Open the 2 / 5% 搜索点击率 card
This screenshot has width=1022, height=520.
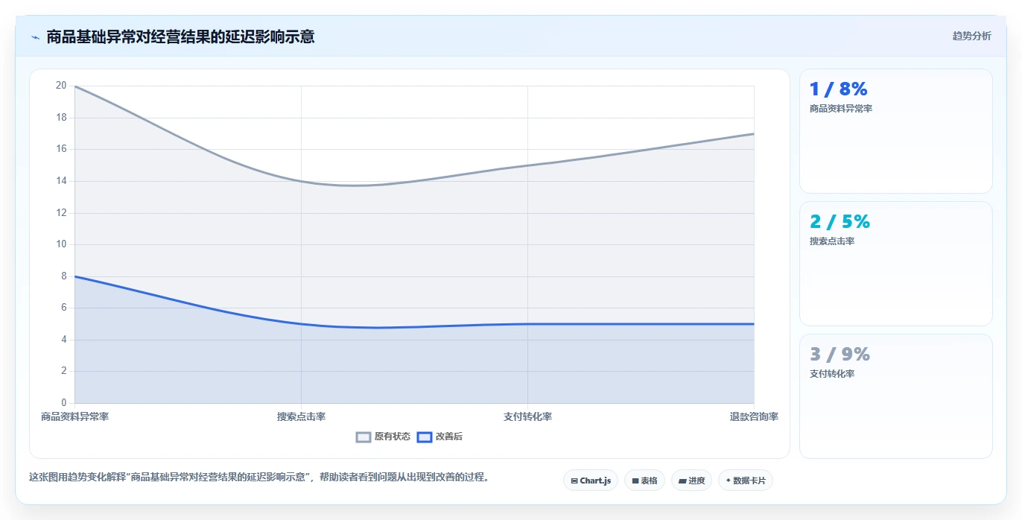896,264
